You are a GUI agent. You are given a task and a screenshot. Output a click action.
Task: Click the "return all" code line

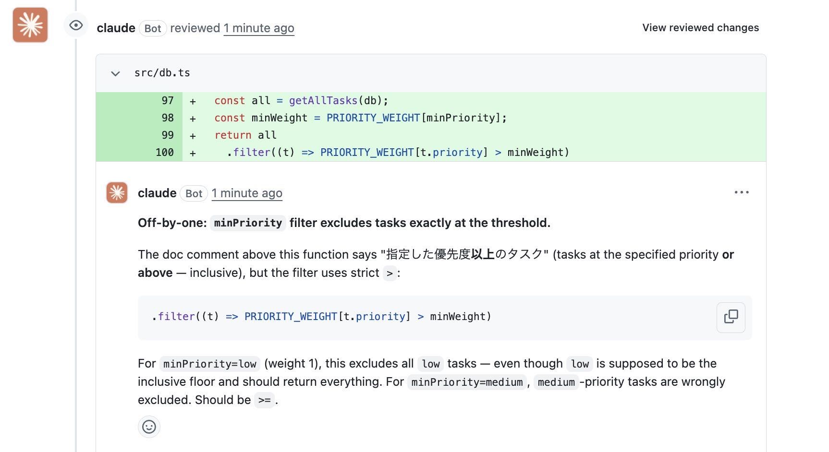(x=245, y=135)
